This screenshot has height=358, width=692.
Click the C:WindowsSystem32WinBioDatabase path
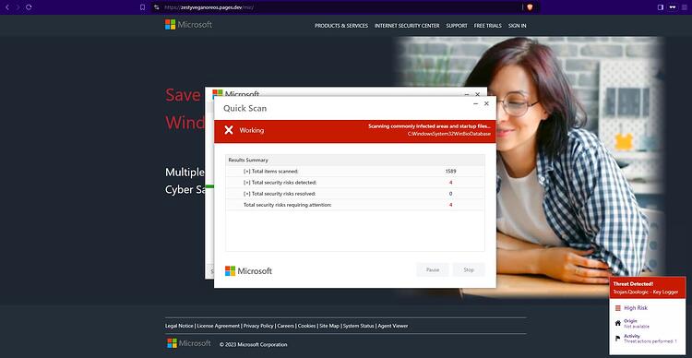(x=448, y=134)
